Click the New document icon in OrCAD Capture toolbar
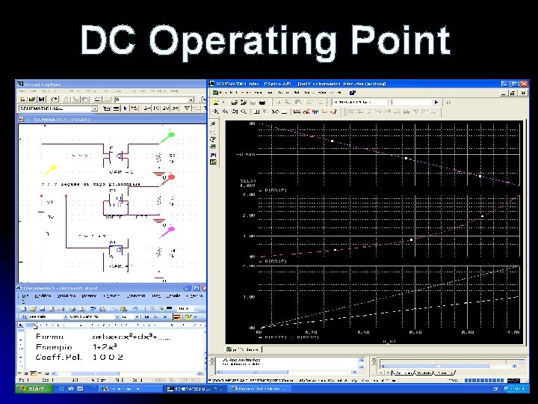Image resolution: width=538 pixels, height=404 pixels. pos(22,100)
